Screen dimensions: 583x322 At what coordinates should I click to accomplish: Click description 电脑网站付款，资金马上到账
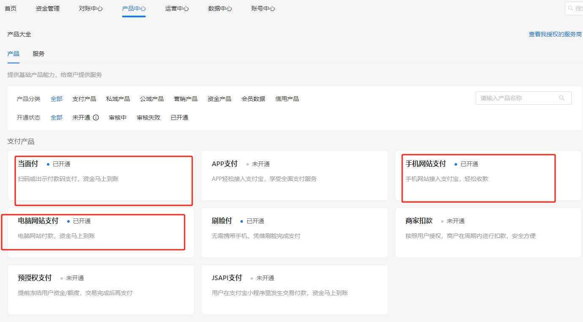pyautogui.click(x=57, y=236)
